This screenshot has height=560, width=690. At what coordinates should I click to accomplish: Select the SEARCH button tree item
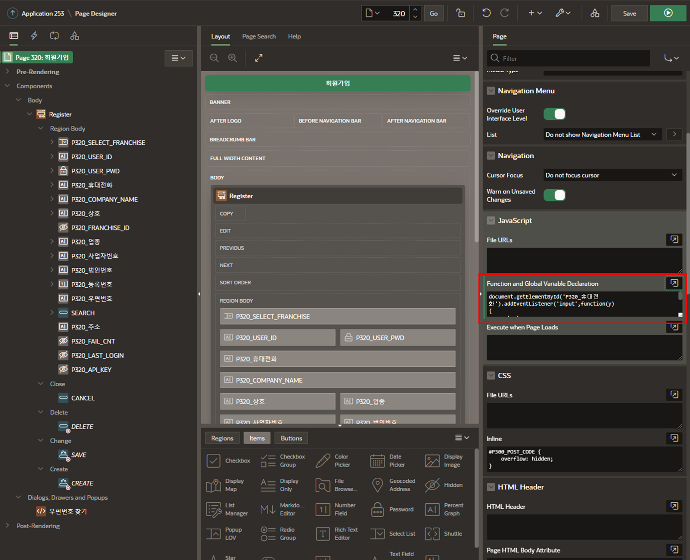pyautogui.click(x=83, y=313)
